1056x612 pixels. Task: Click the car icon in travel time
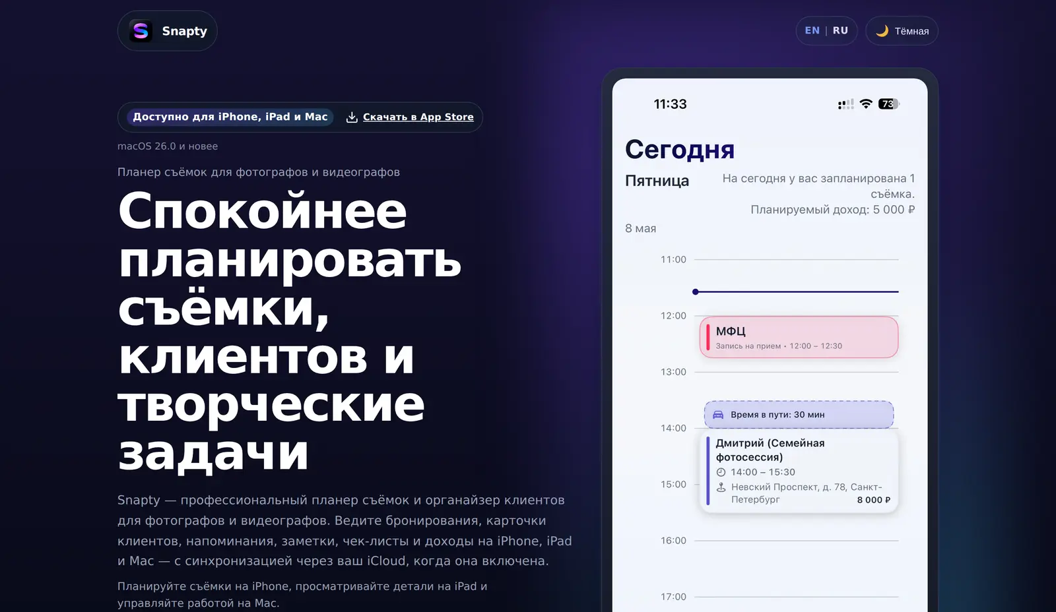click(718, 415)
